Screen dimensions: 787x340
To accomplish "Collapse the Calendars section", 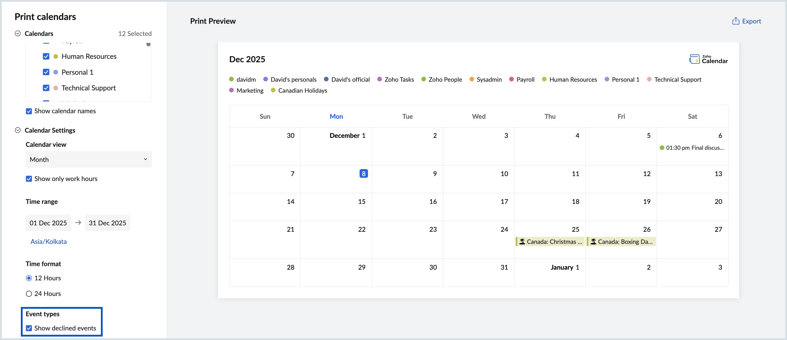I will coord(18,34).
